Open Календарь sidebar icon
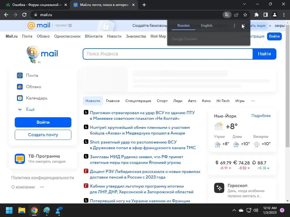290x217 pixels. (x=20, y=98)
